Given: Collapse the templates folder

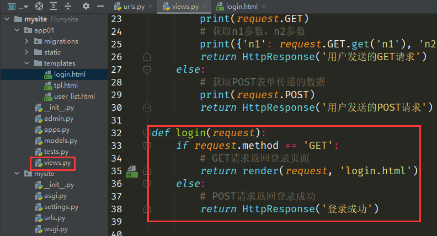Looking at the screenshot, I should (26, 63).
